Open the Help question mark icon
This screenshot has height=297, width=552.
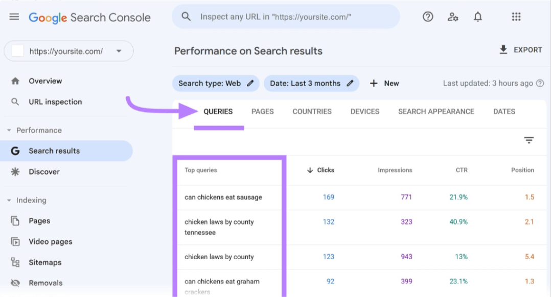(428, 16)
